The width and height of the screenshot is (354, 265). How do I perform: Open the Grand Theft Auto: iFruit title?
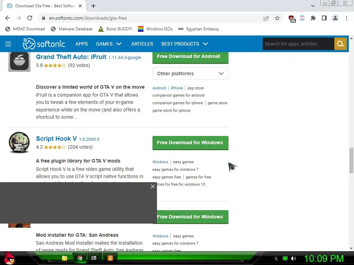71,57
